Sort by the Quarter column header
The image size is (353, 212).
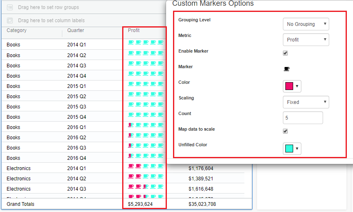(76, 30)
